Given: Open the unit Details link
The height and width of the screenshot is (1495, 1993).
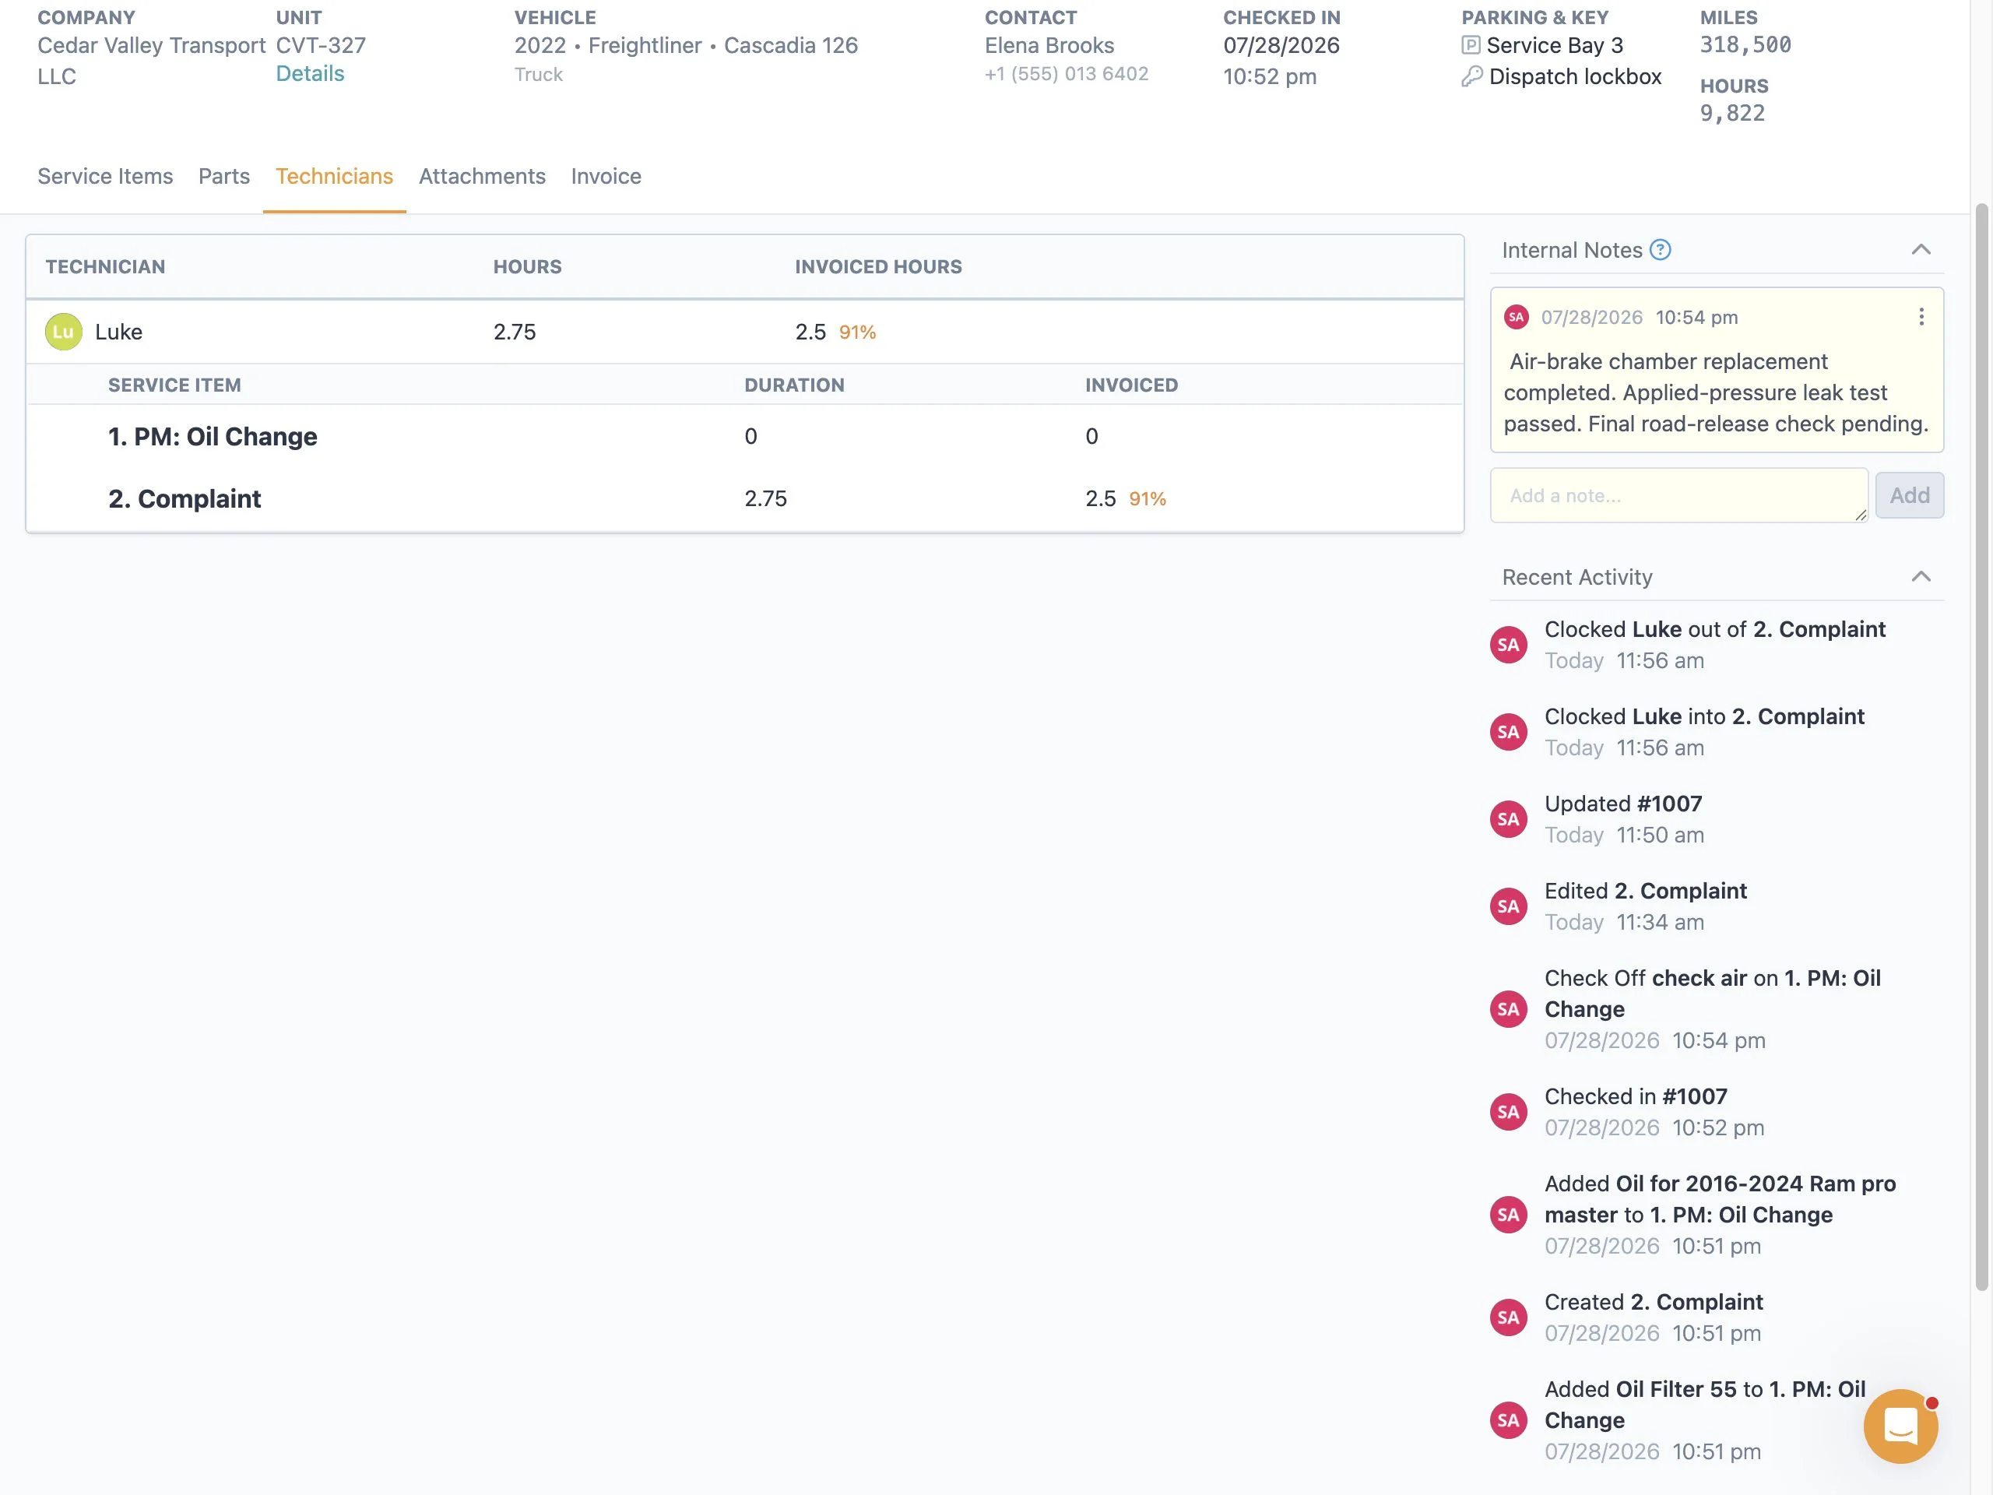Looking at the screenshot, I should pyautogui.click(x=310, y=74).
